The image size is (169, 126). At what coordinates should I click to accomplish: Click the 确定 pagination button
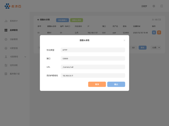pos(143,48)
